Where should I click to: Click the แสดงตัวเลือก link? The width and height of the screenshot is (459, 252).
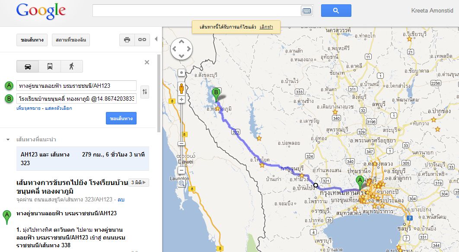(58, 108)
